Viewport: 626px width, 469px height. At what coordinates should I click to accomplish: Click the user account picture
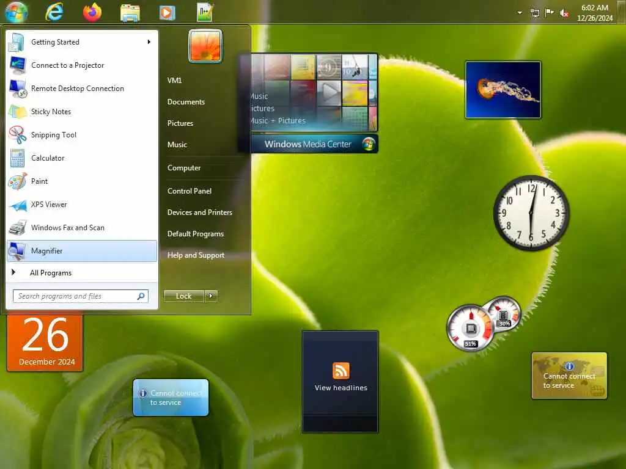pos(205,46)
